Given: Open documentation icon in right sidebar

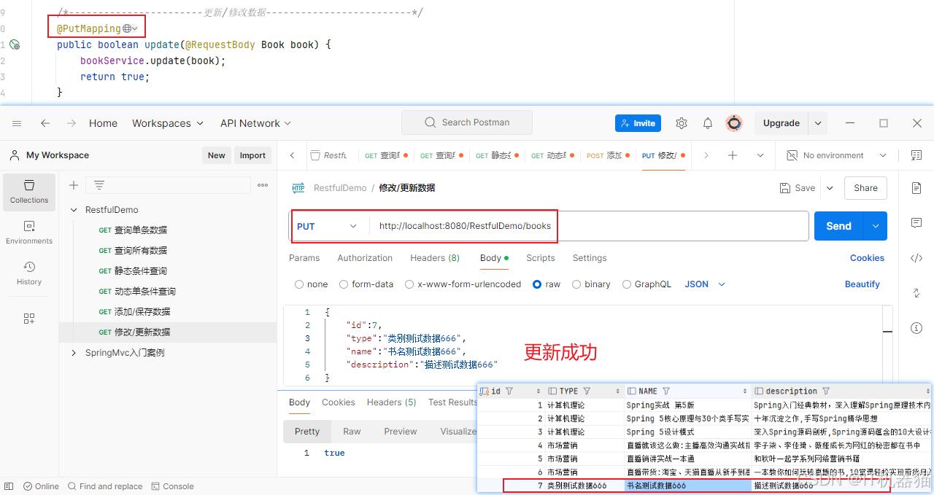Looking at the screenshot, I should pyautogui.click(x=916, y=188).
